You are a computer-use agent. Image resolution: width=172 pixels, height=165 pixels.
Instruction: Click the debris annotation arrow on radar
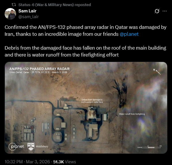click(x=92, y=106)
